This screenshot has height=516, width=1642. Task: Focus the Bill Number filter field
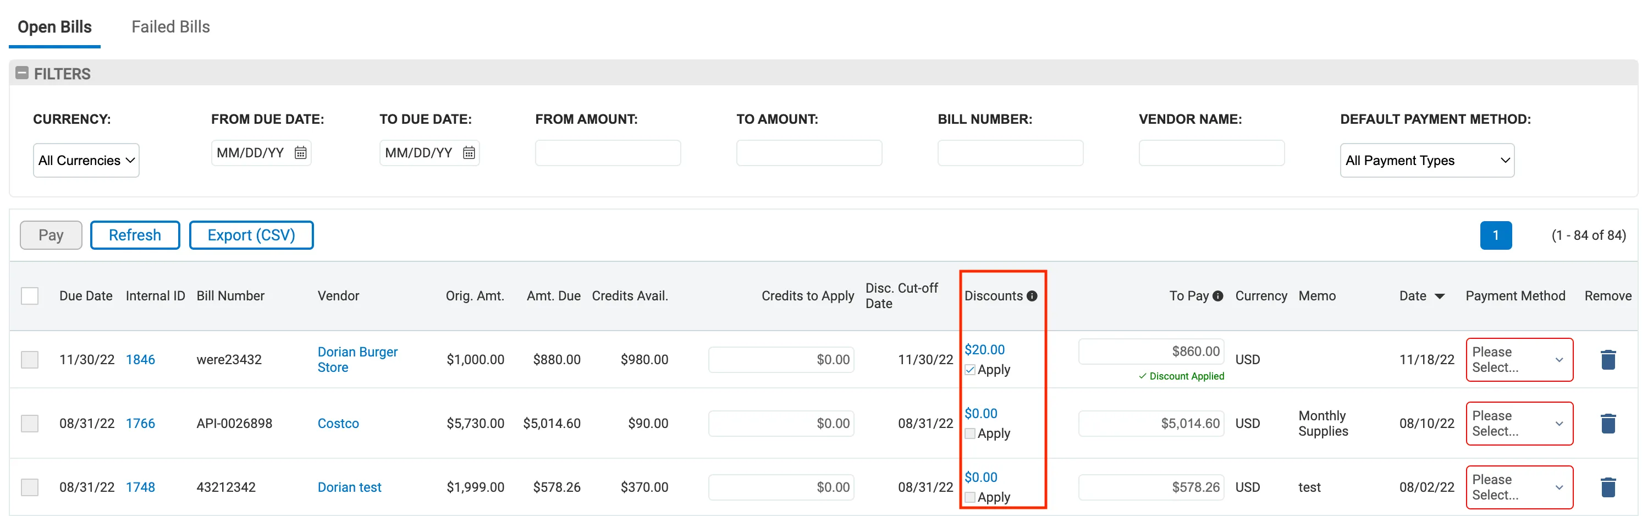pos(1010,153)
